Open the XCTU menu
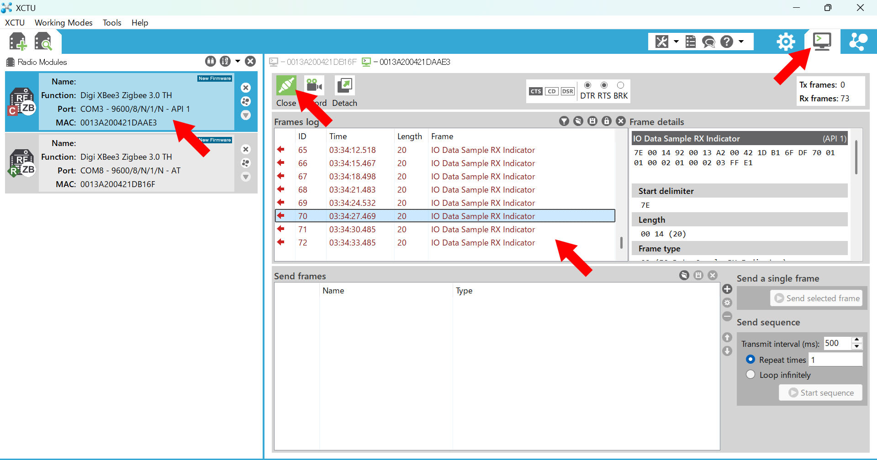 click(x=15, y=23)
